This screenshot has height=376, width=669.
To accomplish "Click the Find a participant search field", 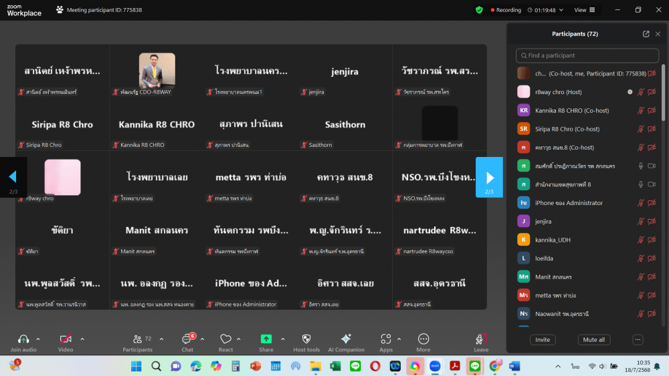I will pyautogui.click(x=587, y=55).
